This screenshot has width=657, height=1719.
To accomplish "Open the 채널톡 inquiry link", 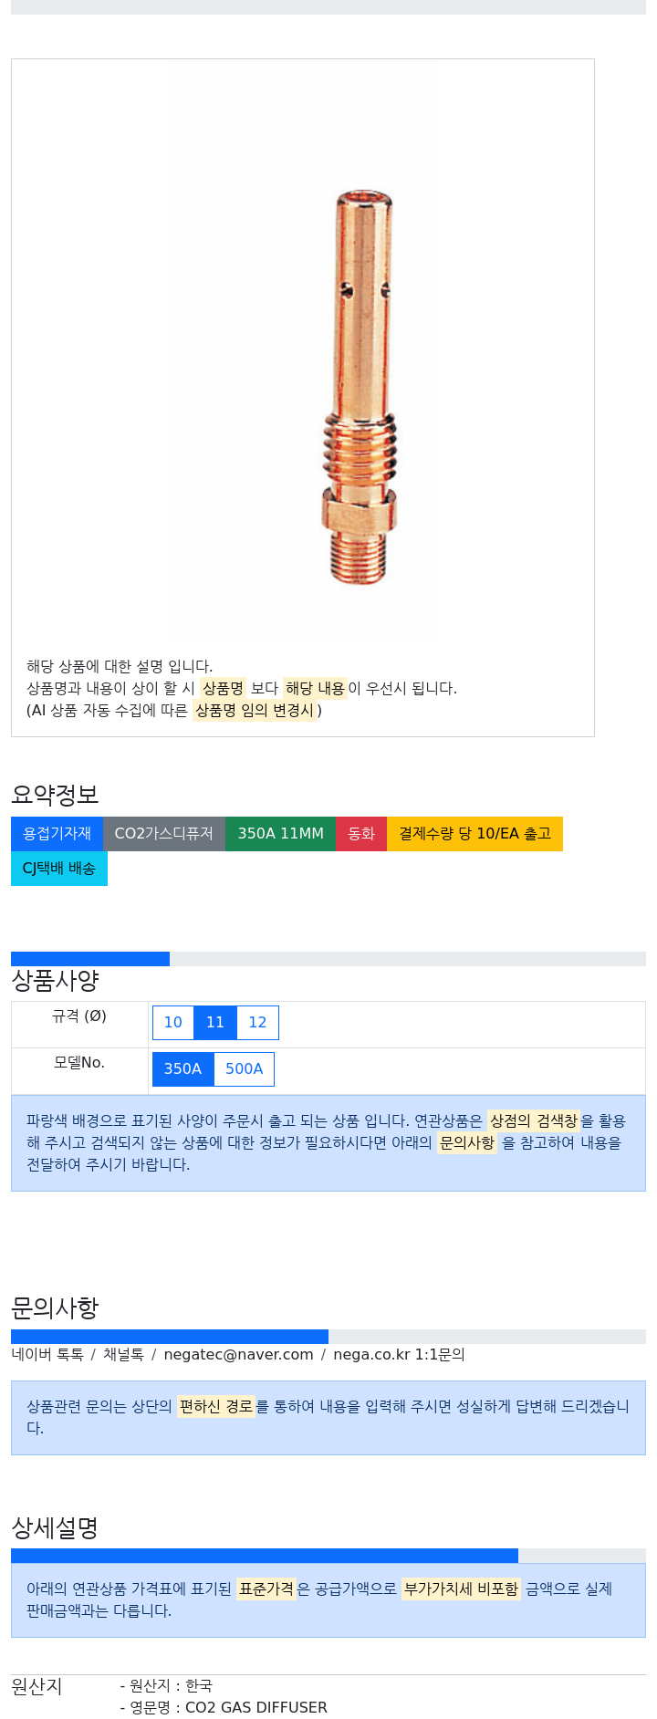I will pos(123,1355).
